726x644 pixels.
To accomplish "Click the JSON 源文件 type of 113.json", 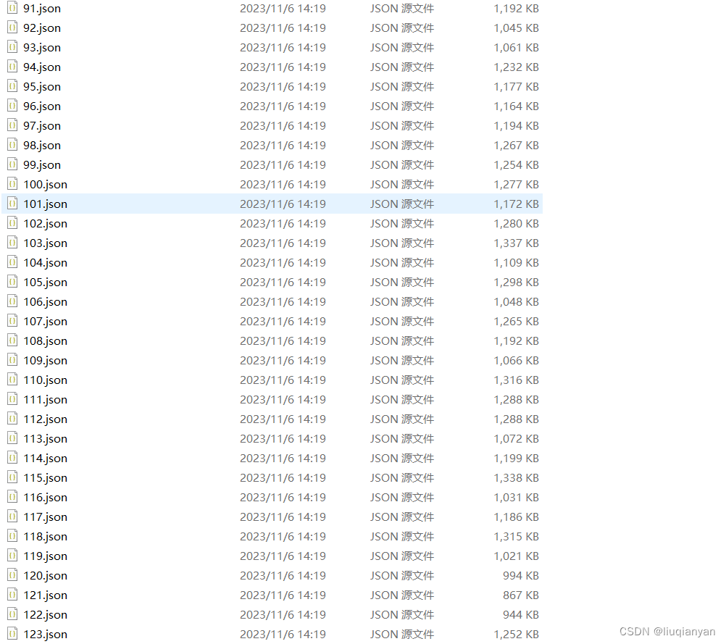I will (402, 438).
